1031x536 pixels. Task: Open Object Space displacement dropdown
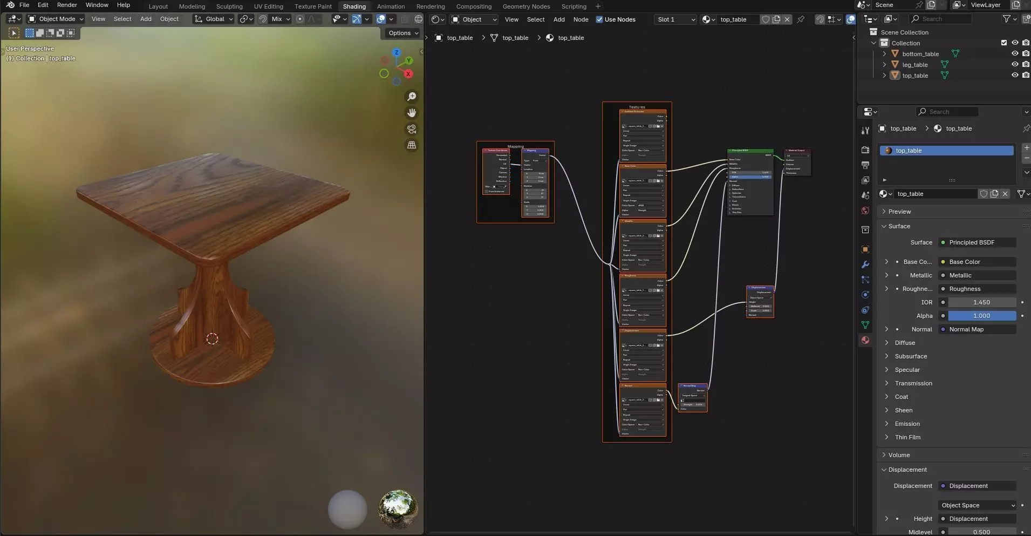click(978, 505)
